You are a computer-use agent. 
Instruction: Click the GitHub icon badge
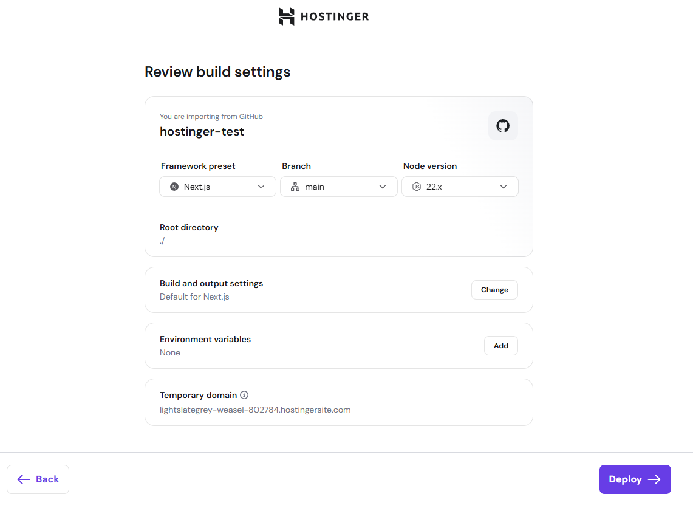(x=503, y=126)
